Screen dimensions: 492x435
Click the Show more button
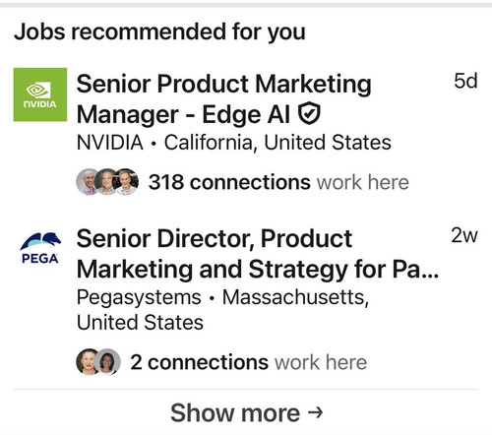246,412
